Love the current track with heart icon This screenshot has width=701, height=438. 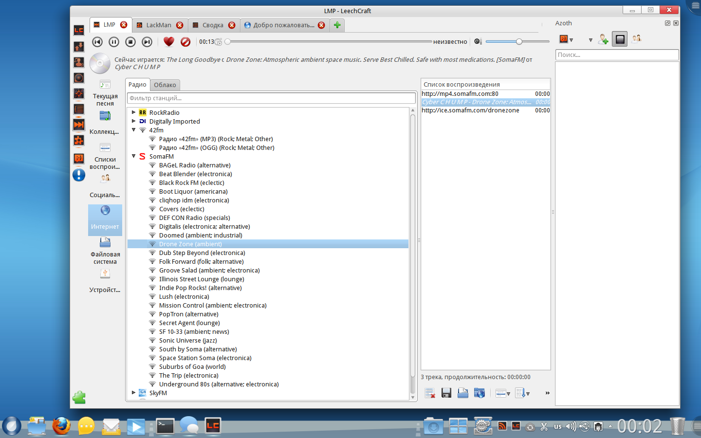(169, 42)
